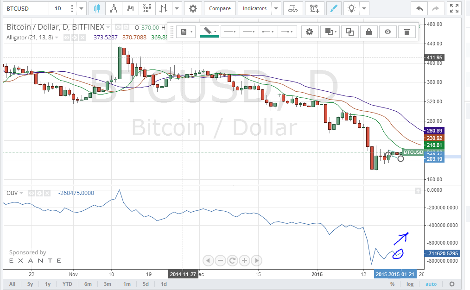Click the Compare button
Image resolution: width=470 pixels, height=290 pixels.
point(220,8)
